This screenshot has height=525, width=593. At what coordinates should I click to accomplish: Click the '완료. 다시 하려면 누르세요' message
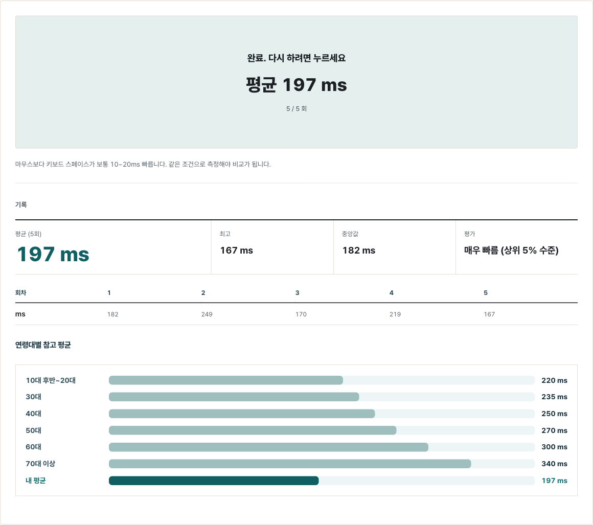296,58
